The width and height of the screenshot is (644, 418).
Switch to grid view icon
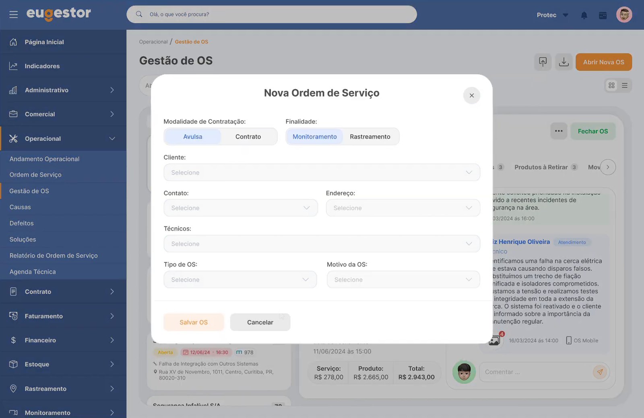(611, 85)
